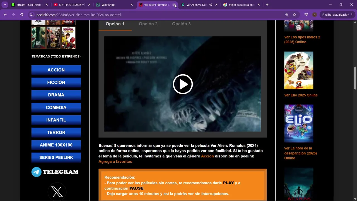
Task: Open Ver Los tipos malos 2 link
Action: [x=302, y=39]
